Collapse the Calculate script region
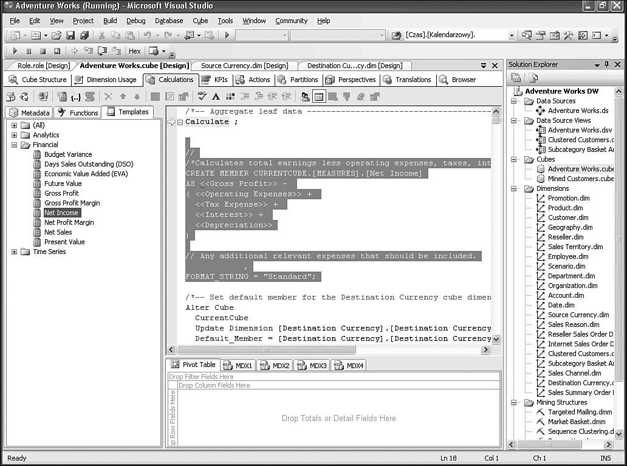Screen dimensions: 627x466 (x=180, y=122)
